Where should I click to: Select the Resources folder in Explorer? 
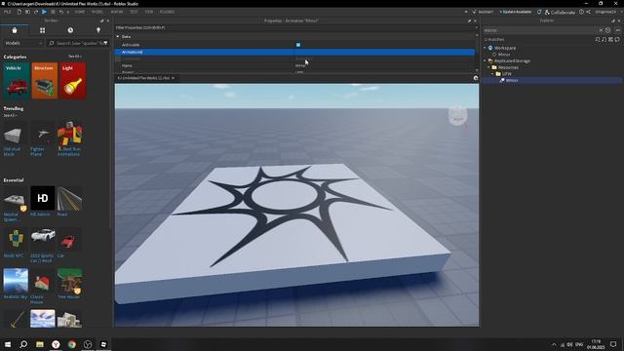tap(508, 67)
